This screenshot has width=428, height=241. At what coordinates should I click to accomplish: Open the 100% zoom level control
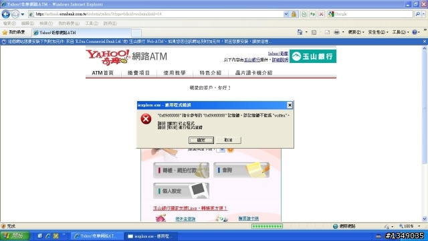coord(410,226)
